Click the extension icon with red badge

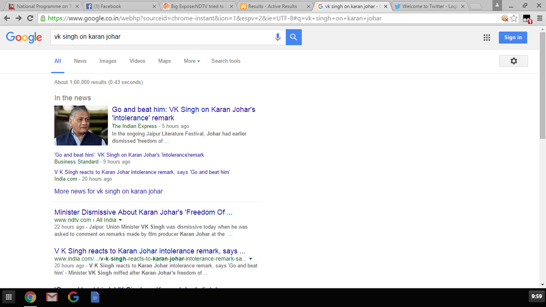click(x=528, y=19)
